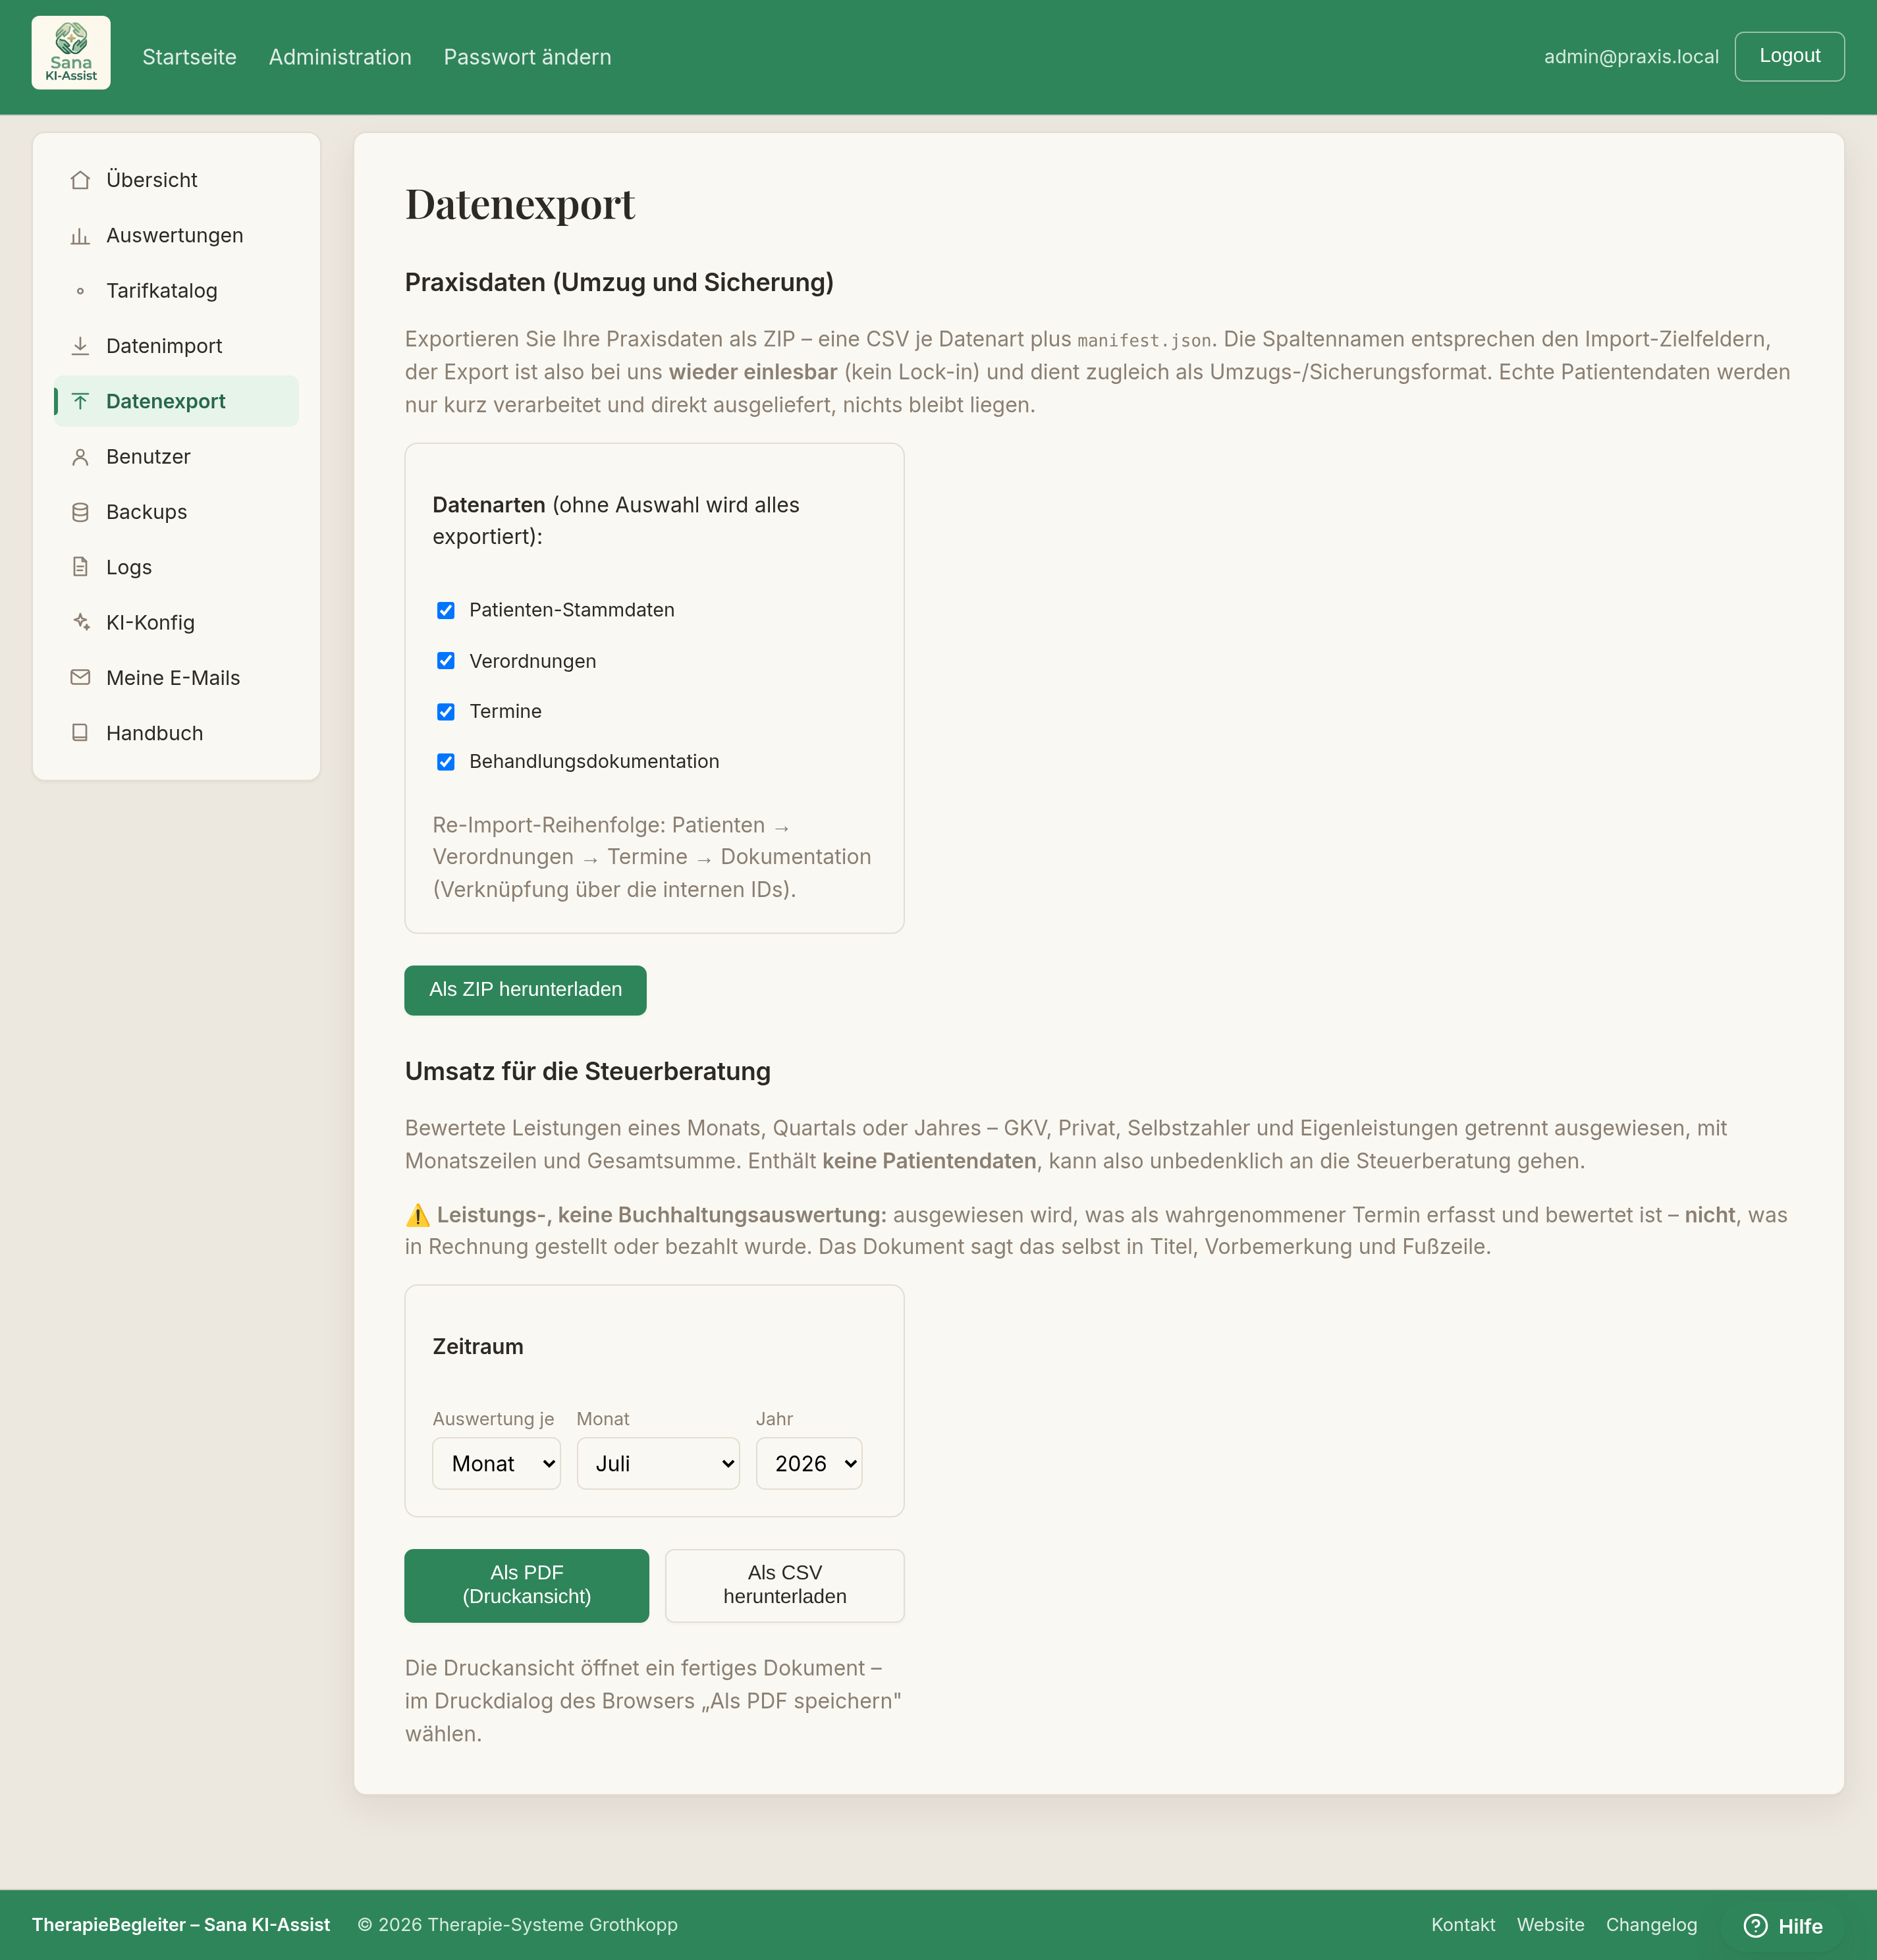The height and width of the screenshot is (1960, 1877).
Task: Click the Benutzer person icon
Action: (80, 457)
